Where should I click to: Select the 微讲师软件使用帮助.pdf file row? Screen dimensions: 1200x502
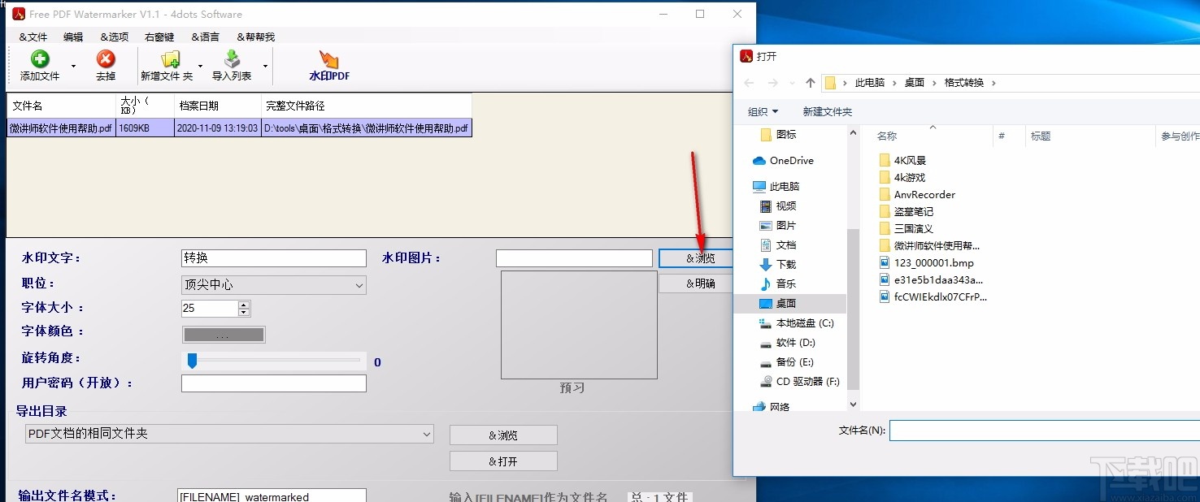coord(239,128)
